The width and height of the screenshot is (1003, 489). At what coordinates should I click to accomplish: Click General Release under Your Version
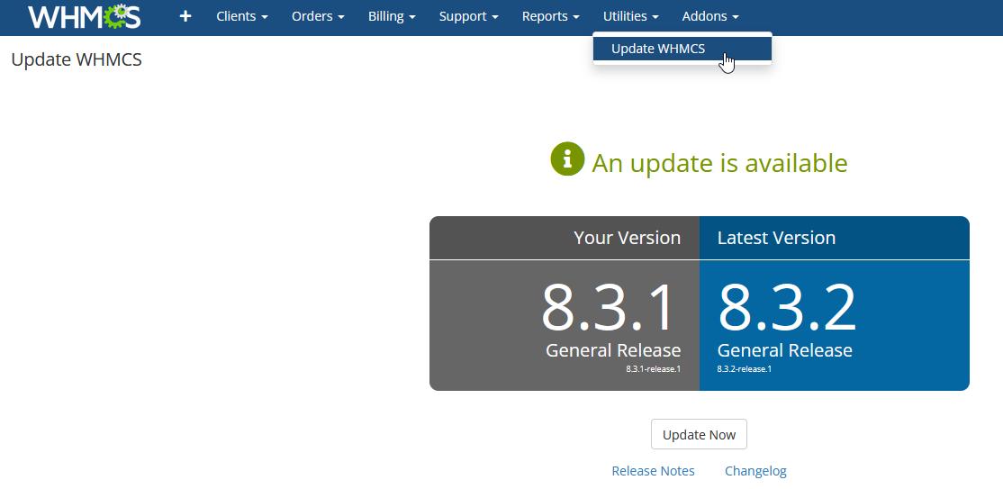pos(613,350)
